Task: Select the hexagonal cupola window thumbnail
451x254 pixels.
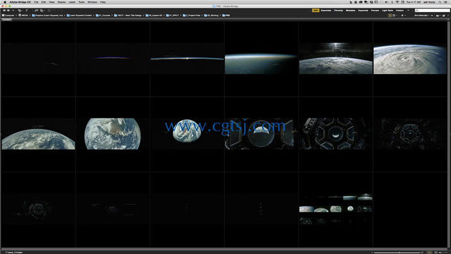Action: [x=335, y=134]
